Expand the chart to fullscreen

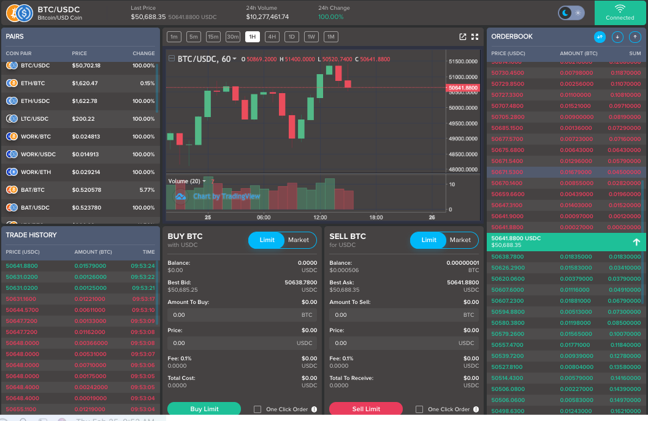(475, 37)
